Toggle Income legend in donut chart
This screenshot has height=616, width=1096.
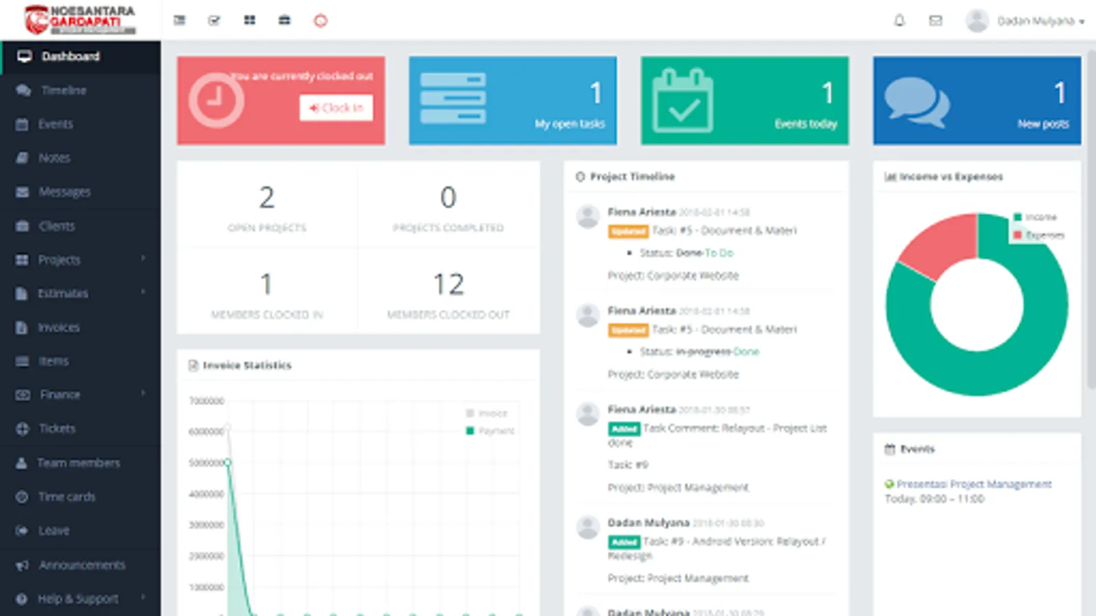pos(1035,217)
